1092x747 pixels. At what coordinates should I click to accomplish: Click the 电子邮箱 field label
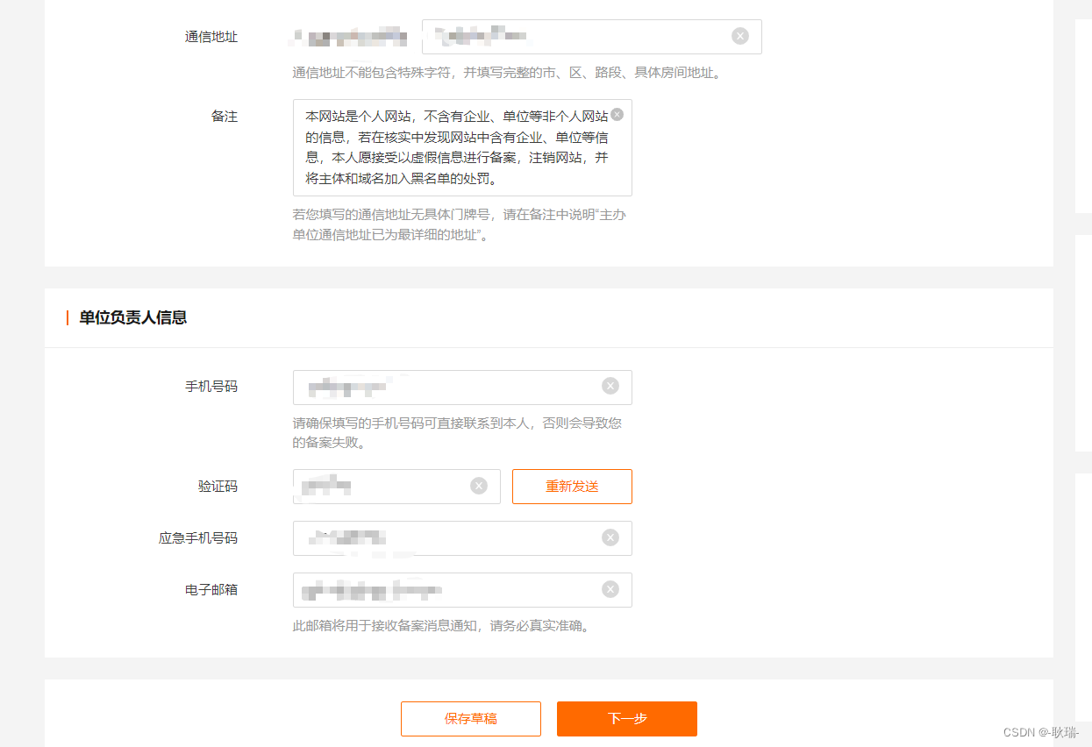click(211, 589)
